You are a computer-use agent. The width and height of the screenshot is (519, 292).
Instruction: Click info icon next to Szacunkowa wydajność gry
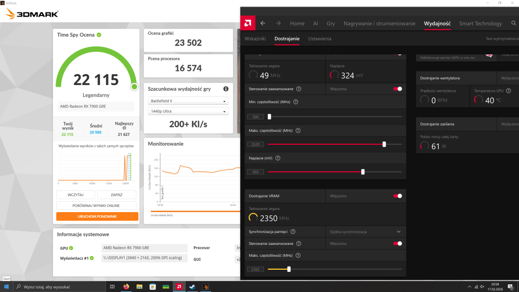226,89
